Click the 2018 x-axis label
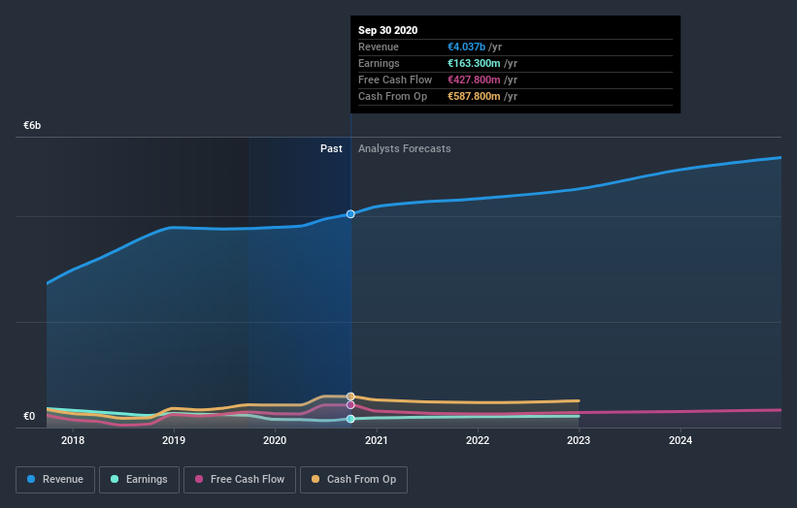797x508 pixels. click(73, 440)
